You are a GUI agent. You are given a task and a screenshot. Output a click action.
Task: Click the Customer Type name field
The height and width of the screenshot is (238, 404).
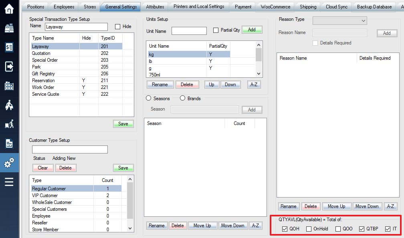coord(70,149)
